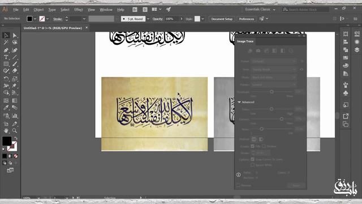The height and width of the screenshot is (204, 362).
Task: Toggle Strokes checkbox in Image Trace
Action: (264, 146)
